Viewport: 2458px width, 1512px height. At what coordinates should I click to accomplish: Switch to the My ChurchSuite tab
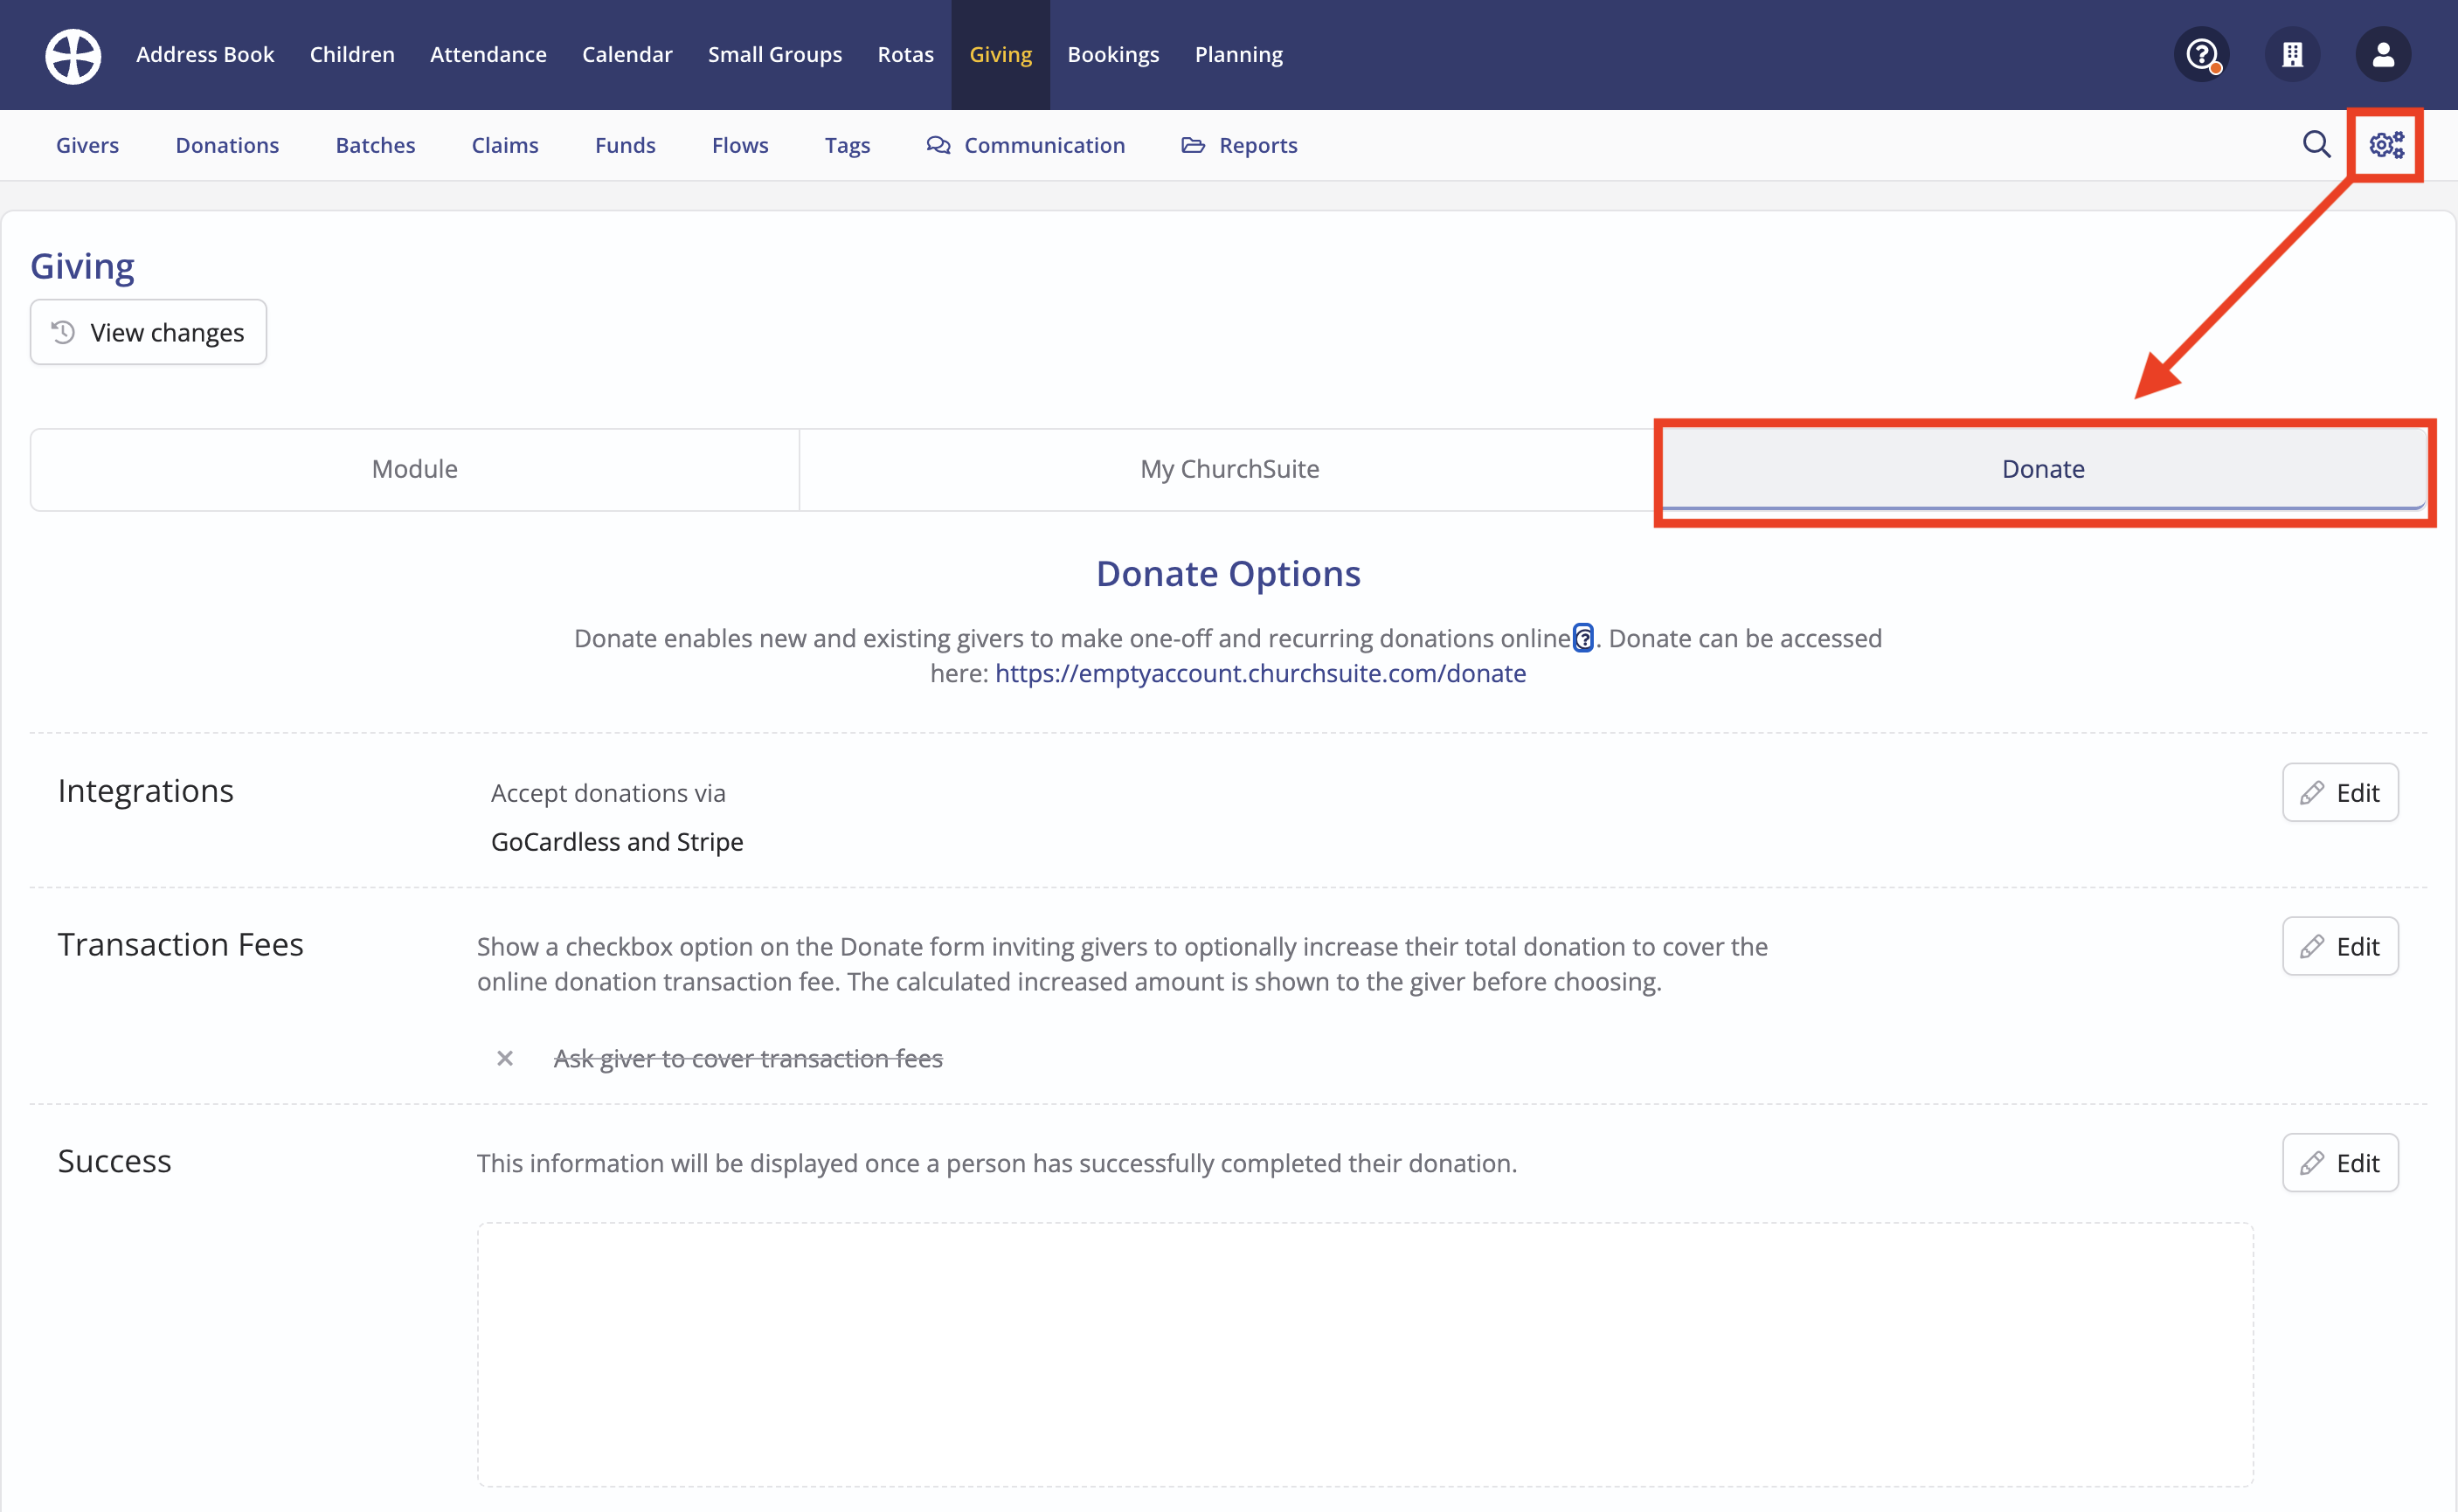(1229, 469)
